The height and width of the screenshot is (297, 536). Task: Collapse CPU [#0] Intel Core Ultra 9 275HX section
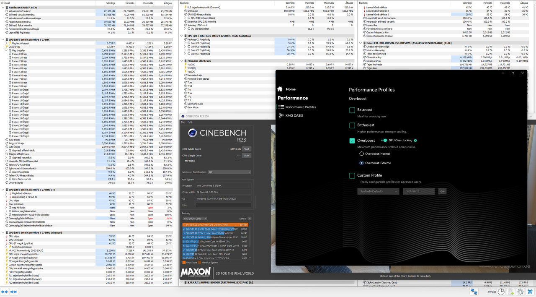tap(2, 39)
